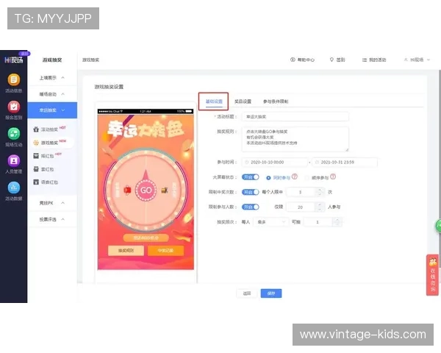Image resolution: width=441 pixels, height=353 pixels.
Task: Increase 可抽 count stepper
Action: pyautogui.click(x=337, y=220)
